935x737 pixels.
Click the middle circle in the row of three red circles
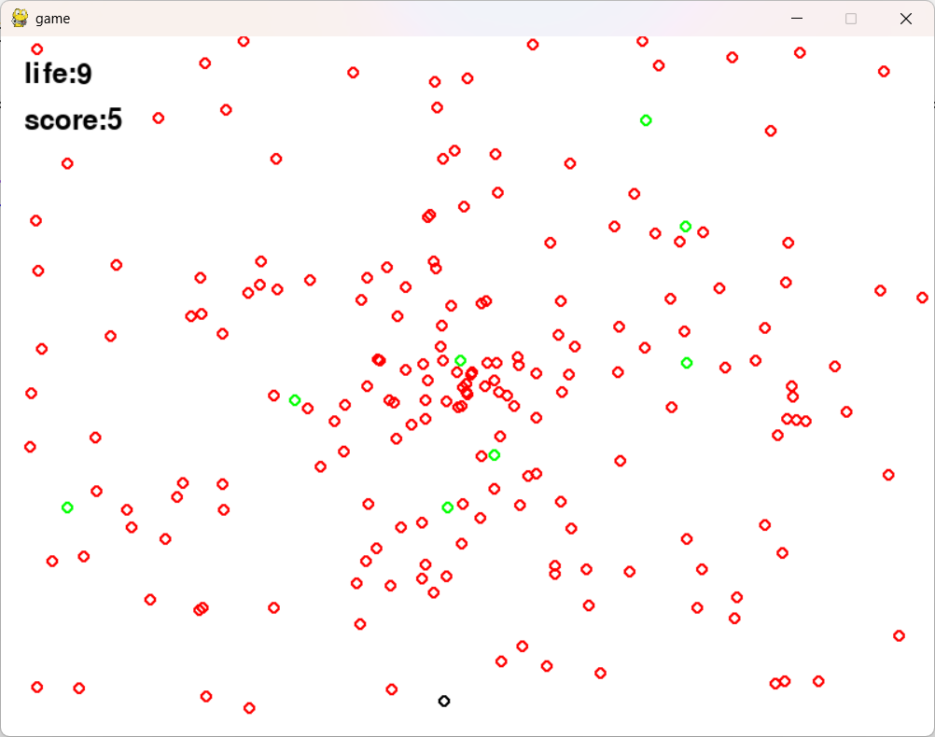coord(797,420)
